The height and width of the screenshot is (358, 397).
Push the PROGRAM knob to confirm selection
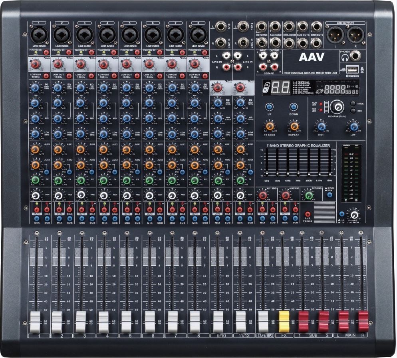click(337, 107)
